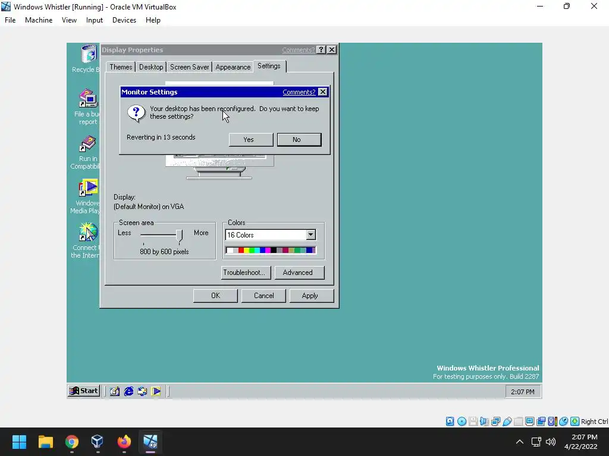Viewport: 609px width, 456px height.
Task: Click the question mark icon in Monitor Settings
Action: tap(136, 113)
